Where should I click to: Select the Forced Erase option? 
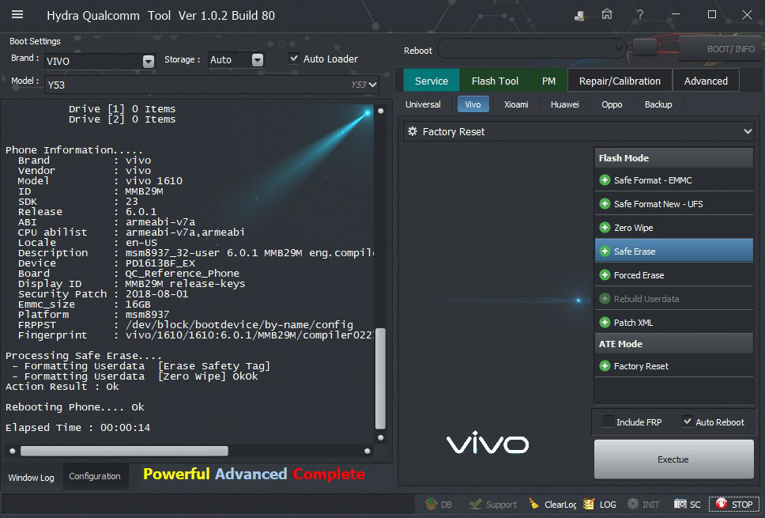pyautogui.click(x=674, y=275)
